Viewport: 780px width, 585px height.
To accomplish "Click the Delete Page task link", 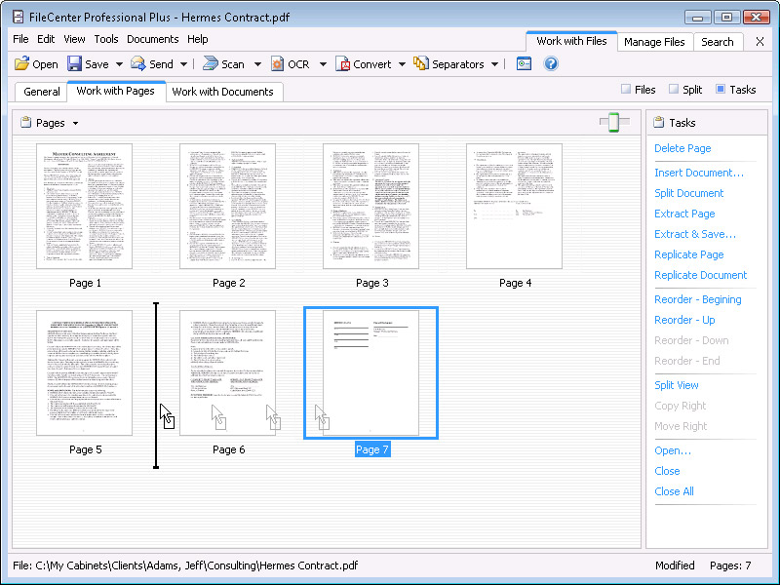I will pos(682,148).
